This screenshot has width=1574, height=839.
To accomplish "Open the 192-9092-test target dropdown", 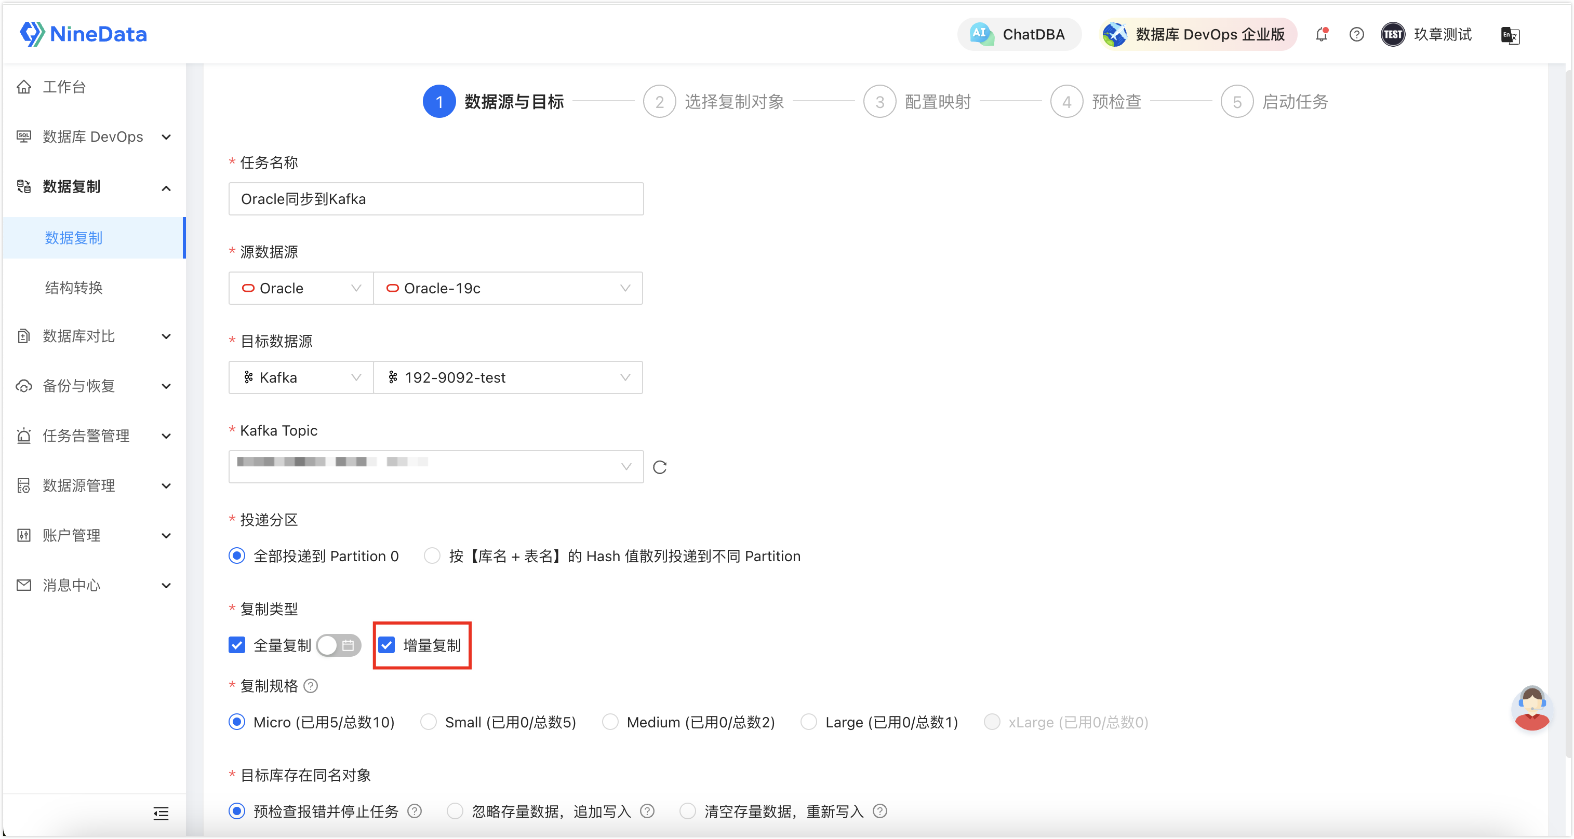I will (508, 377).
